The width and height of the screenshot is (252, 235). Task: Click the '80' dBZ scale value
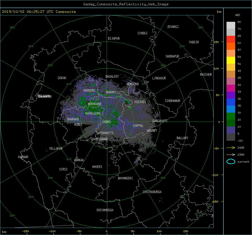(239, 22)
